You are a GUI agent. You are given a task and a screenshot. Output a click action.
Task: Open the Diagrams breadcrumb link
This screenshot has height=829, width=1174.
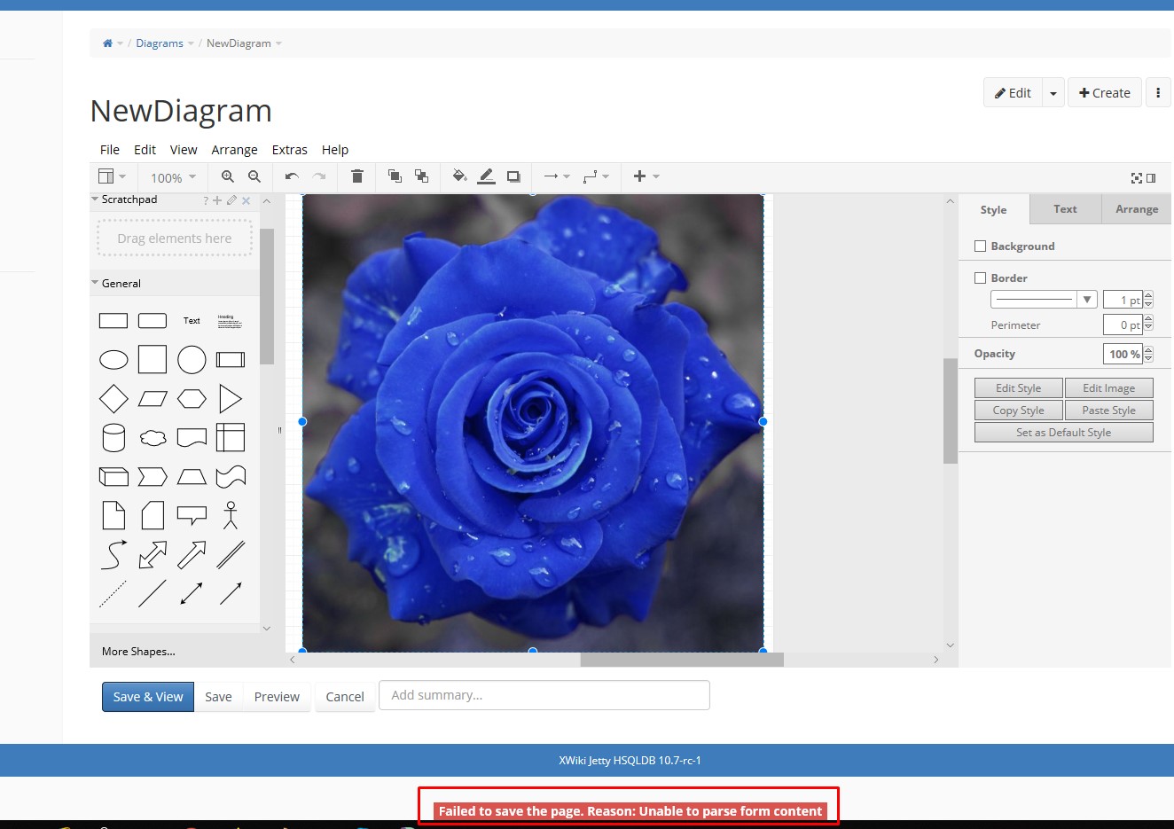(x=160, y=43)
